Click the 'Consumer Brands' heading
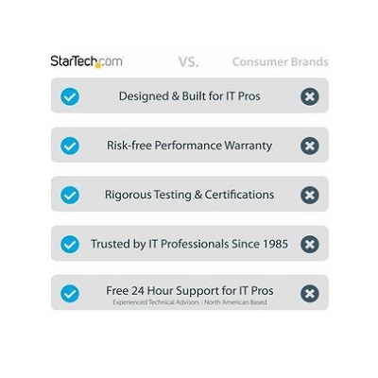This screenshot has width=378, height=378. tap(281, 61)
